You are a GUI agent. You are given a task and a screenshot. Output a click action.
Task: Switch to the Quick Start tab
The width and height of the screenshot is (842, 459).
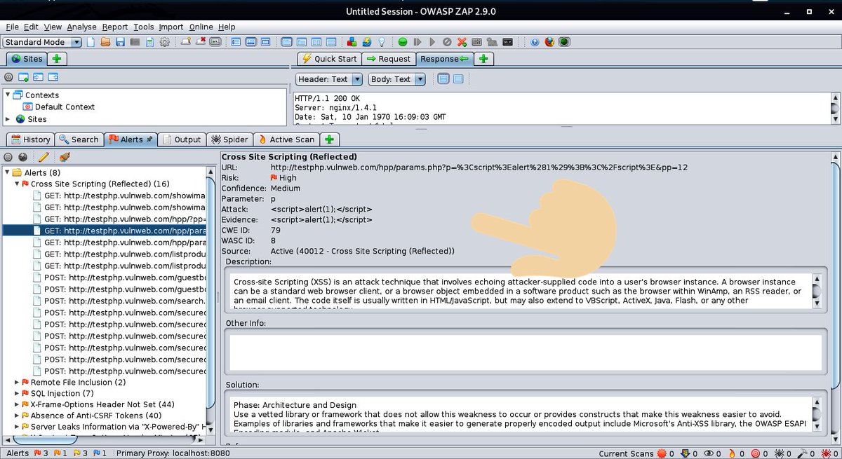pos(330,59)
